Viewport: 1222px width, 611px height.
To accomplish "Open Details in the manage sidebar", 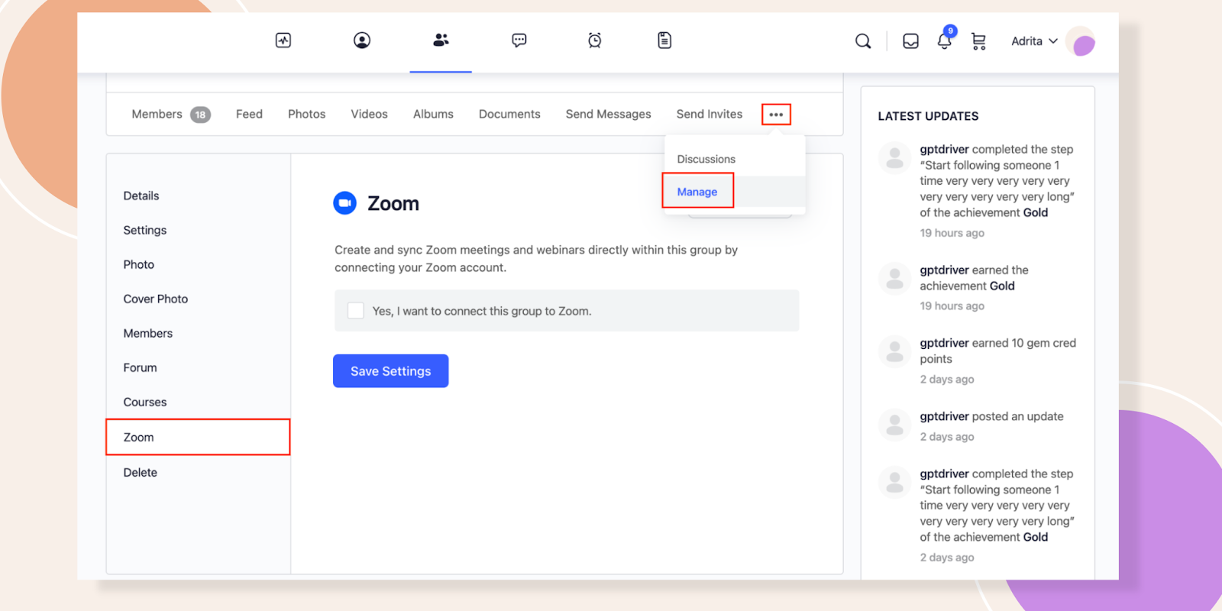I will [x=141, y=196].
